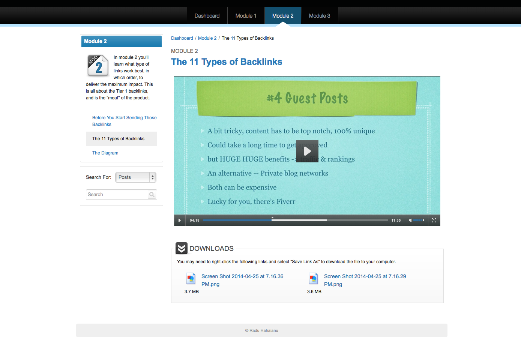Click the Downloads section arrow icon
This screenshot has height=351, width=521.
182,248
